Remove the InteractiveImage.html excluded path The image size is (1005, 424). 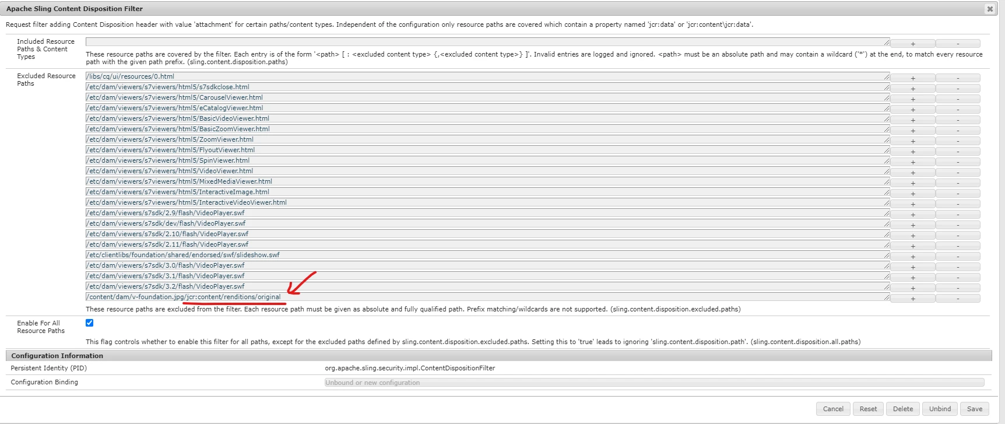(x=958, y=194)
